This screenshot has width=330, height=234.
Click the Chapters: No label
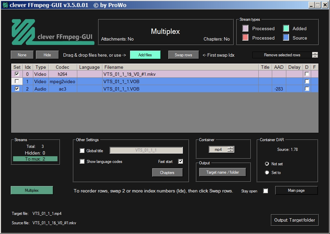pos(216,39)
